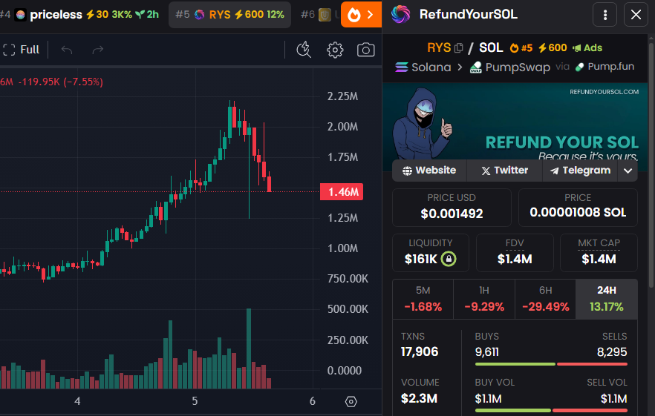Click the 600 boosts badge
Screen dimensions: 655x416
553,48
